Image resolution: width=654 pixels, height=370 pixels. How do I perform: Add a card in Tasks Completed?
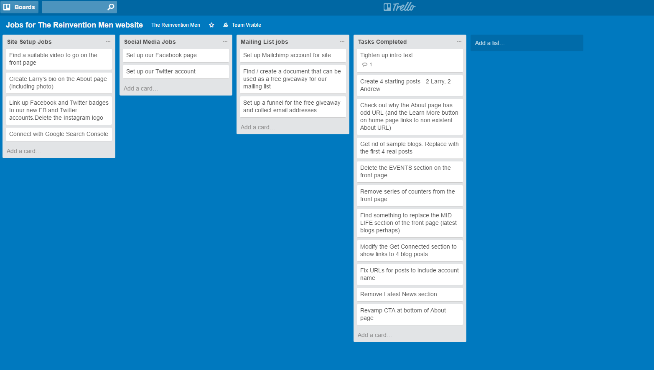pos(374,335)
